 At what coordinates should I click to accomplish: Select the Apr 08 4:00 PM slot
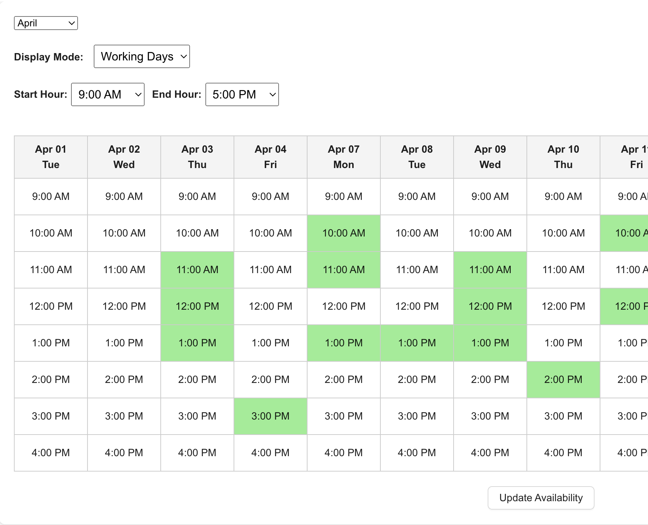click(417, 453)
